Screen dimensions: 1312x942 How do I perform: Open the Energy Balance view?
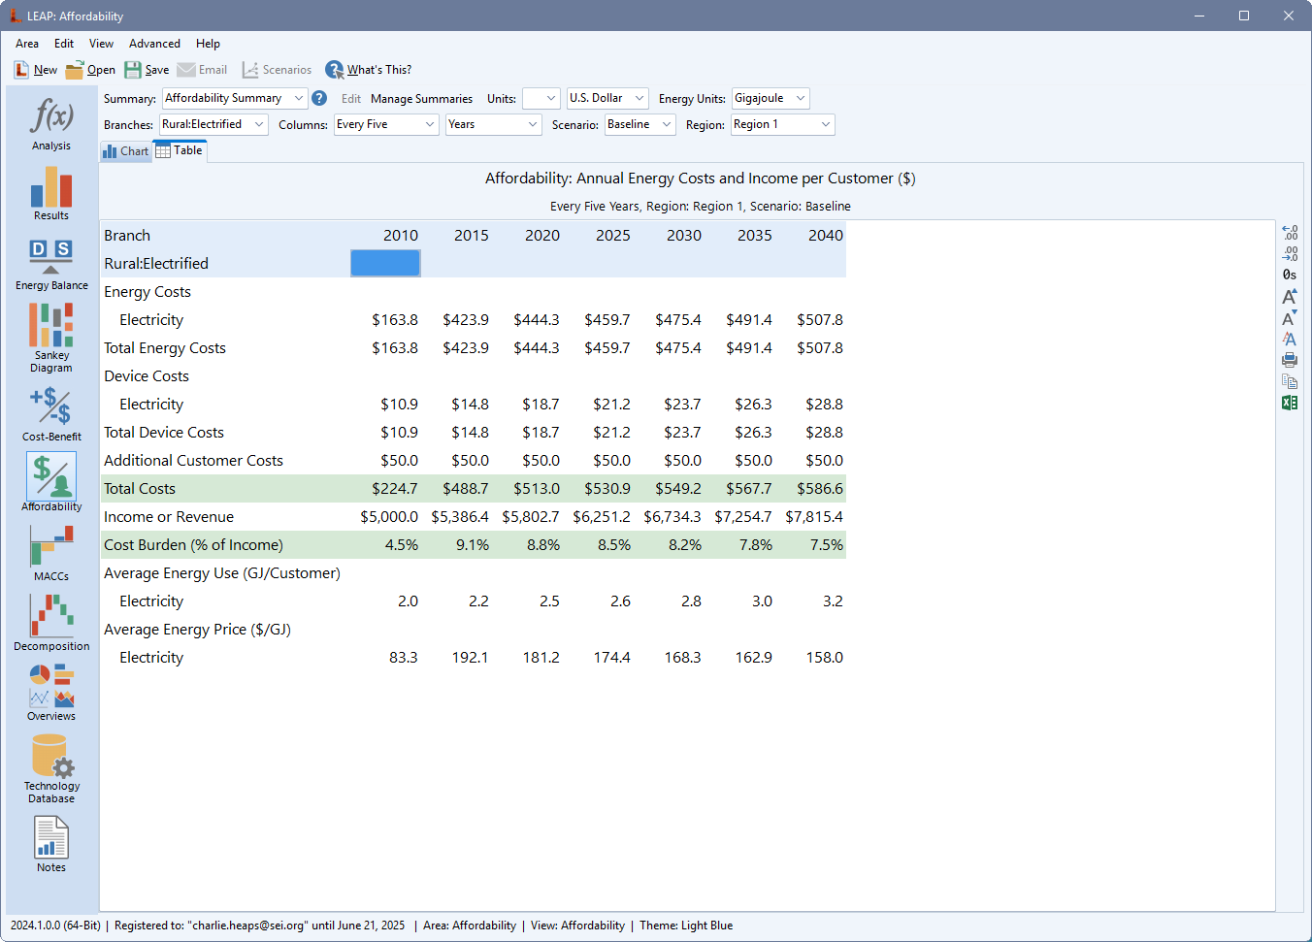click(51, 263)
